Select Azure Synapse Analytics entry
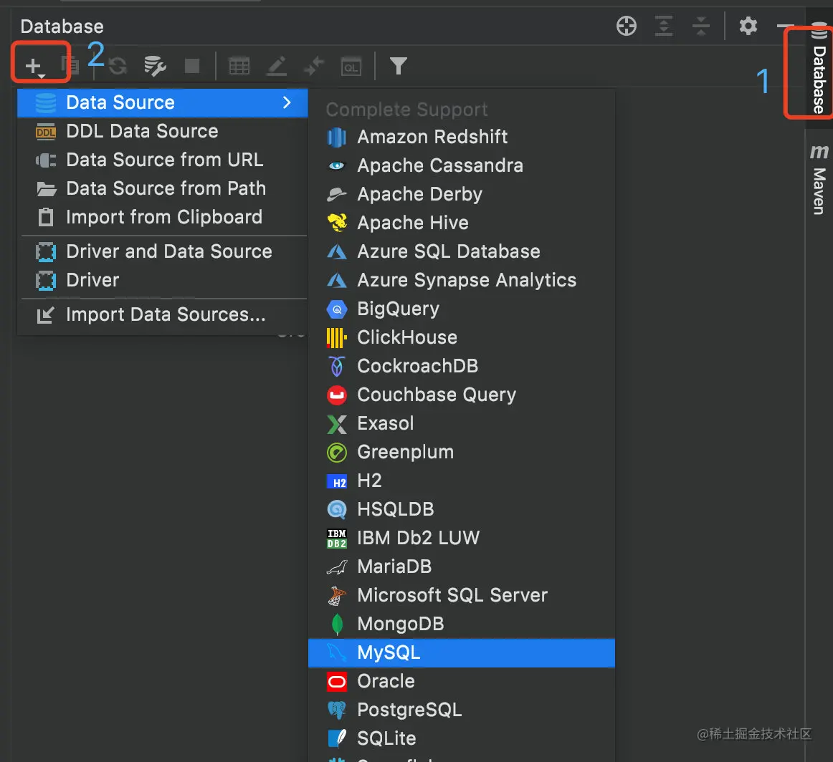Viewport: 833px width, 762px height. (462, 280)
